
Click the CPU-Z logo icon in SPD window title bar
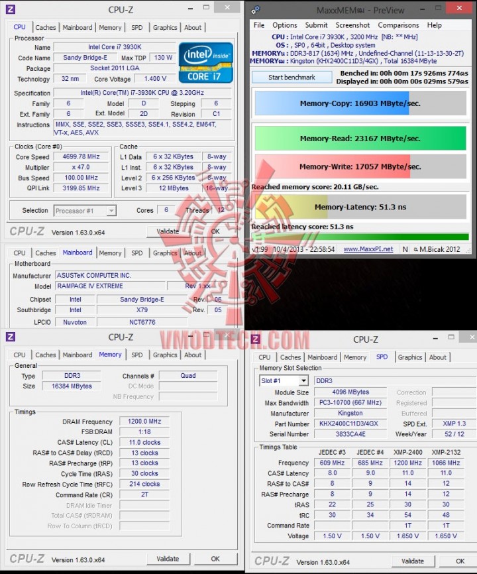pos(256,339)
